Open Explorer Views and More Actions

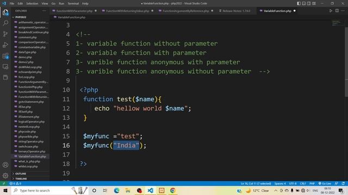tap(45, 11)
